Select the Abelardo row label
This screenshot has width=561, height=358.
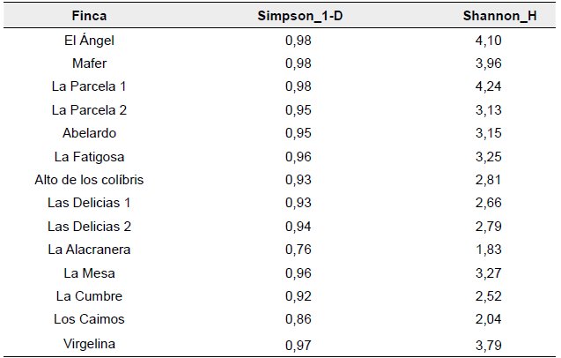click(x=89, y=133)
